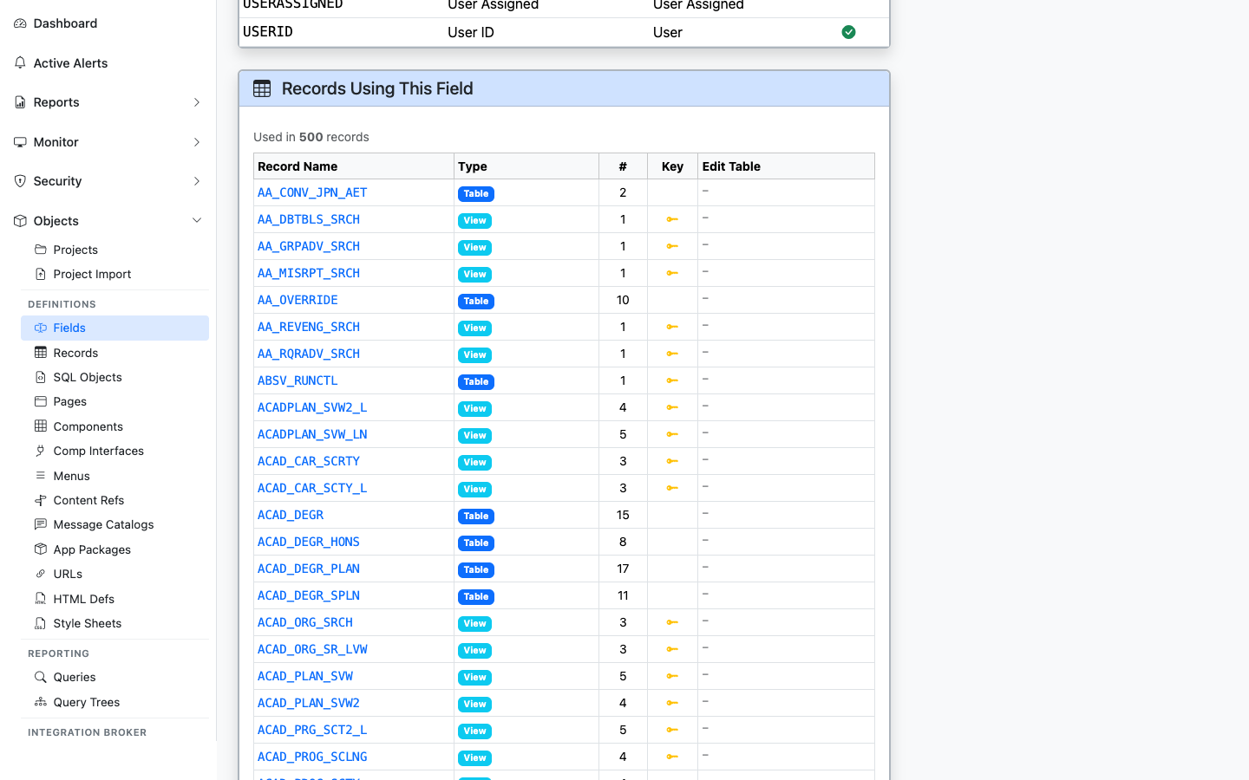This screenshot has width=1249, height=780.
Task: Click the HTML Defs file icon
Action: coord(41,599)
